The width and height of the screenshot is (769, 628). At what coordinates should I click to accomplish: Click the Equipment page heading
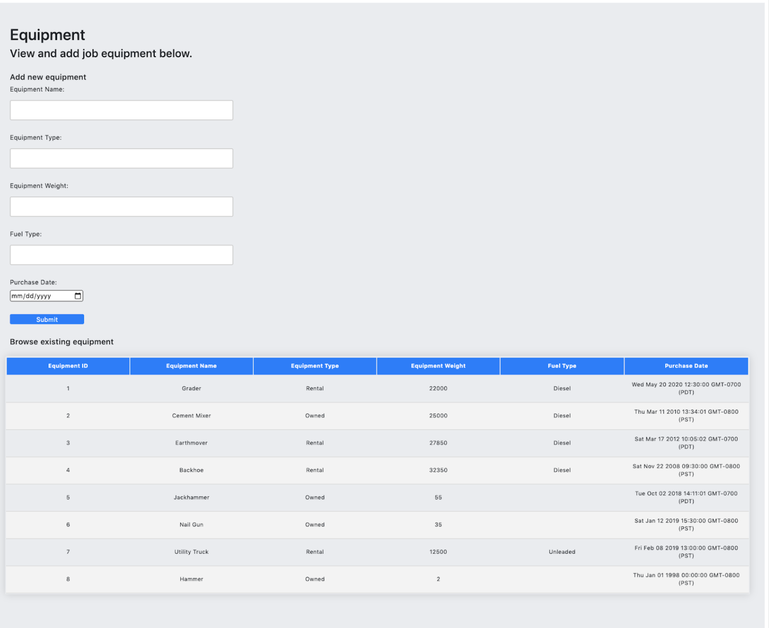click(x=47, y=35)
